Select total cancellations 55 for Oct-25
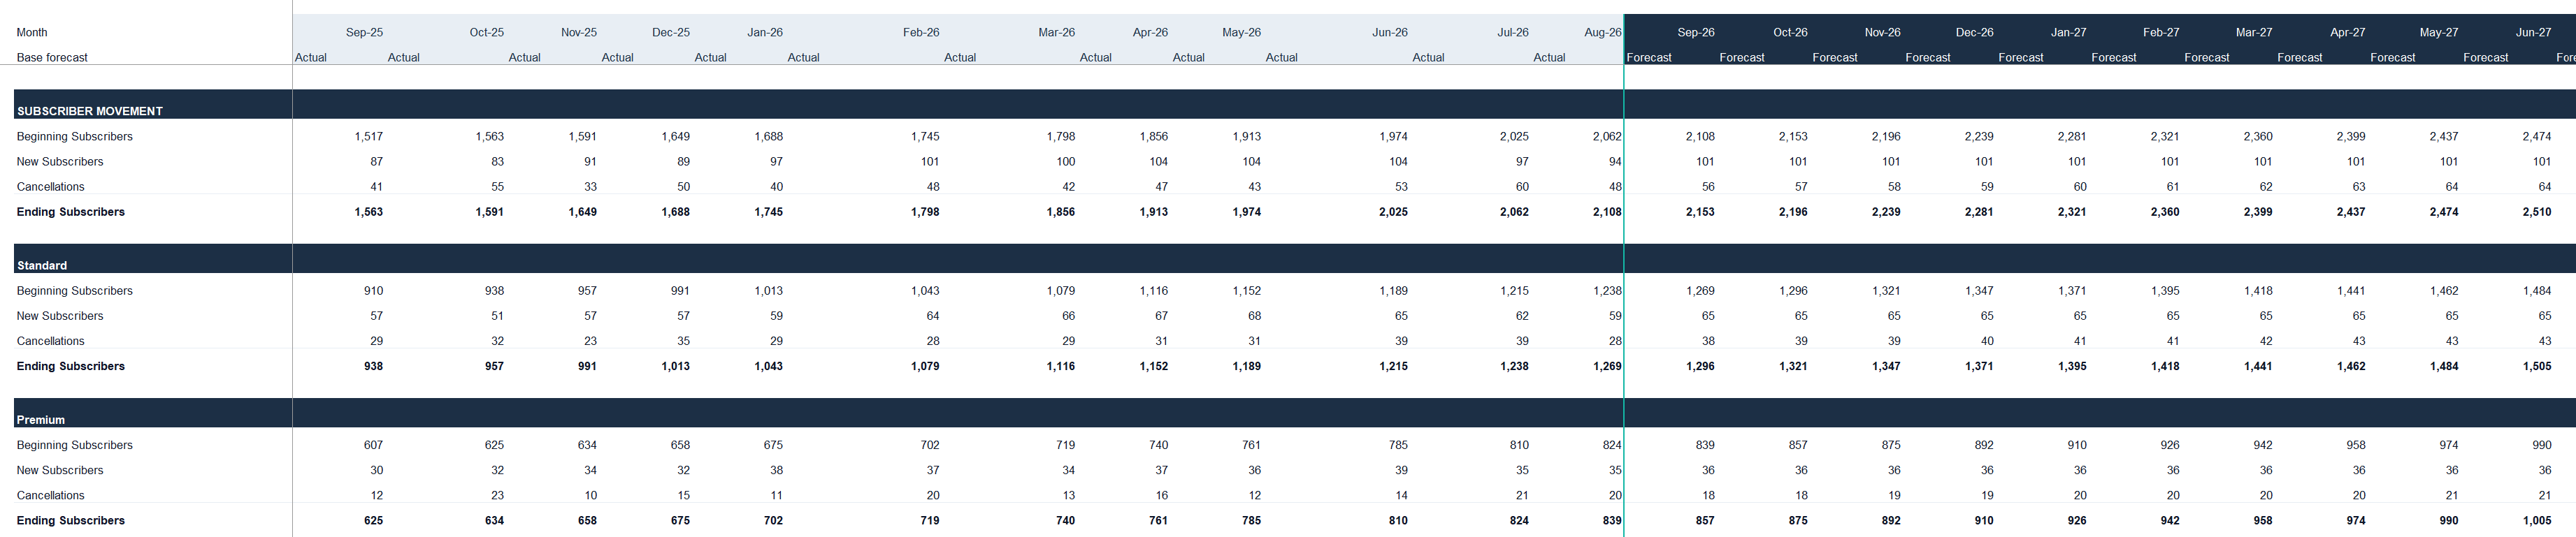 pos(497,186)
